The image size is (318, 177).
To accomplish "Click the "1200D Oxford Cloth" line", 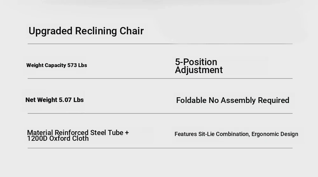I will tap(58, 139).
